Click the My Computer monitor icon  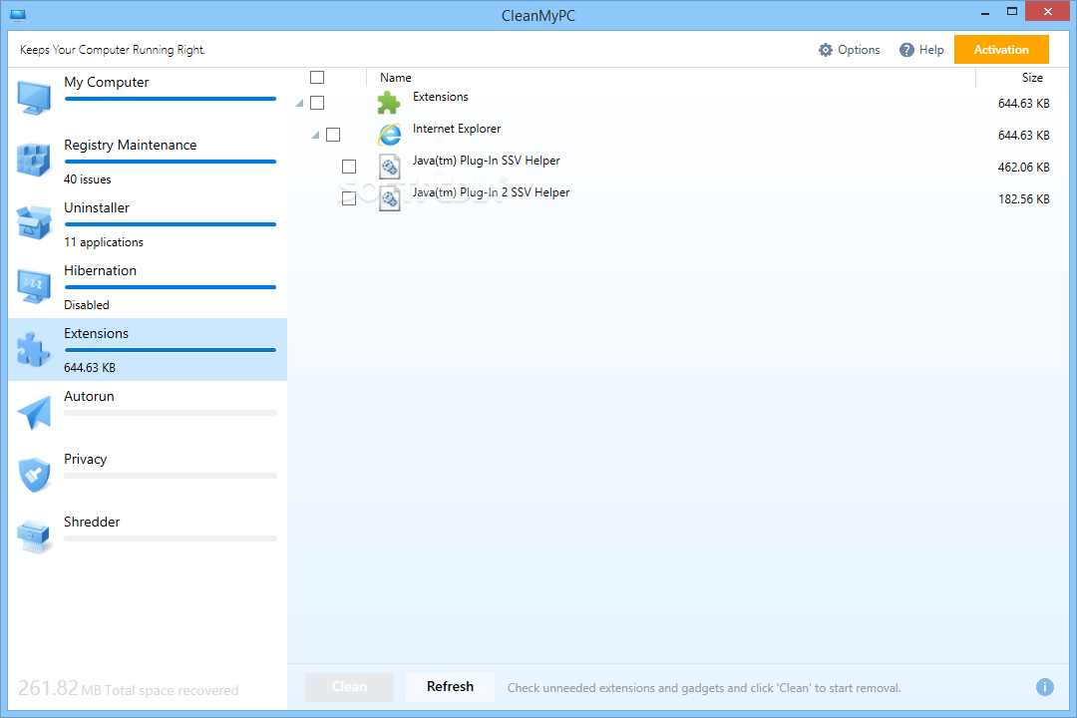tap(34, 98)
